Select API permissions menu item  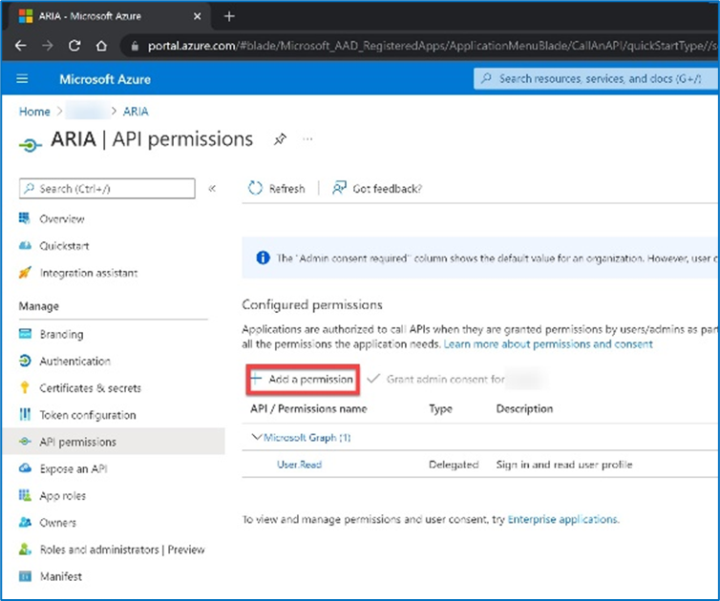tap(113, 442)
